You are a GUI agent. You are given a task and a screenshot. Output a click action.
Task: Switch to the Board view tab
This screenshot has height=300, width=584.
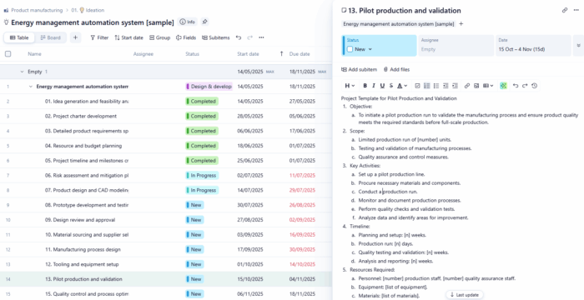click(x=51, y=37)
